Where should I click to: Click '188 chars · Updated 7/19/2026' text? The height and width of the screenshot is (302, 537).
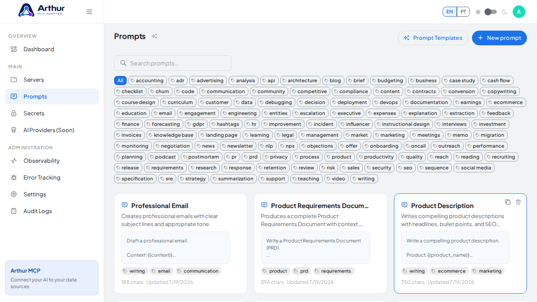pos(157,282)
